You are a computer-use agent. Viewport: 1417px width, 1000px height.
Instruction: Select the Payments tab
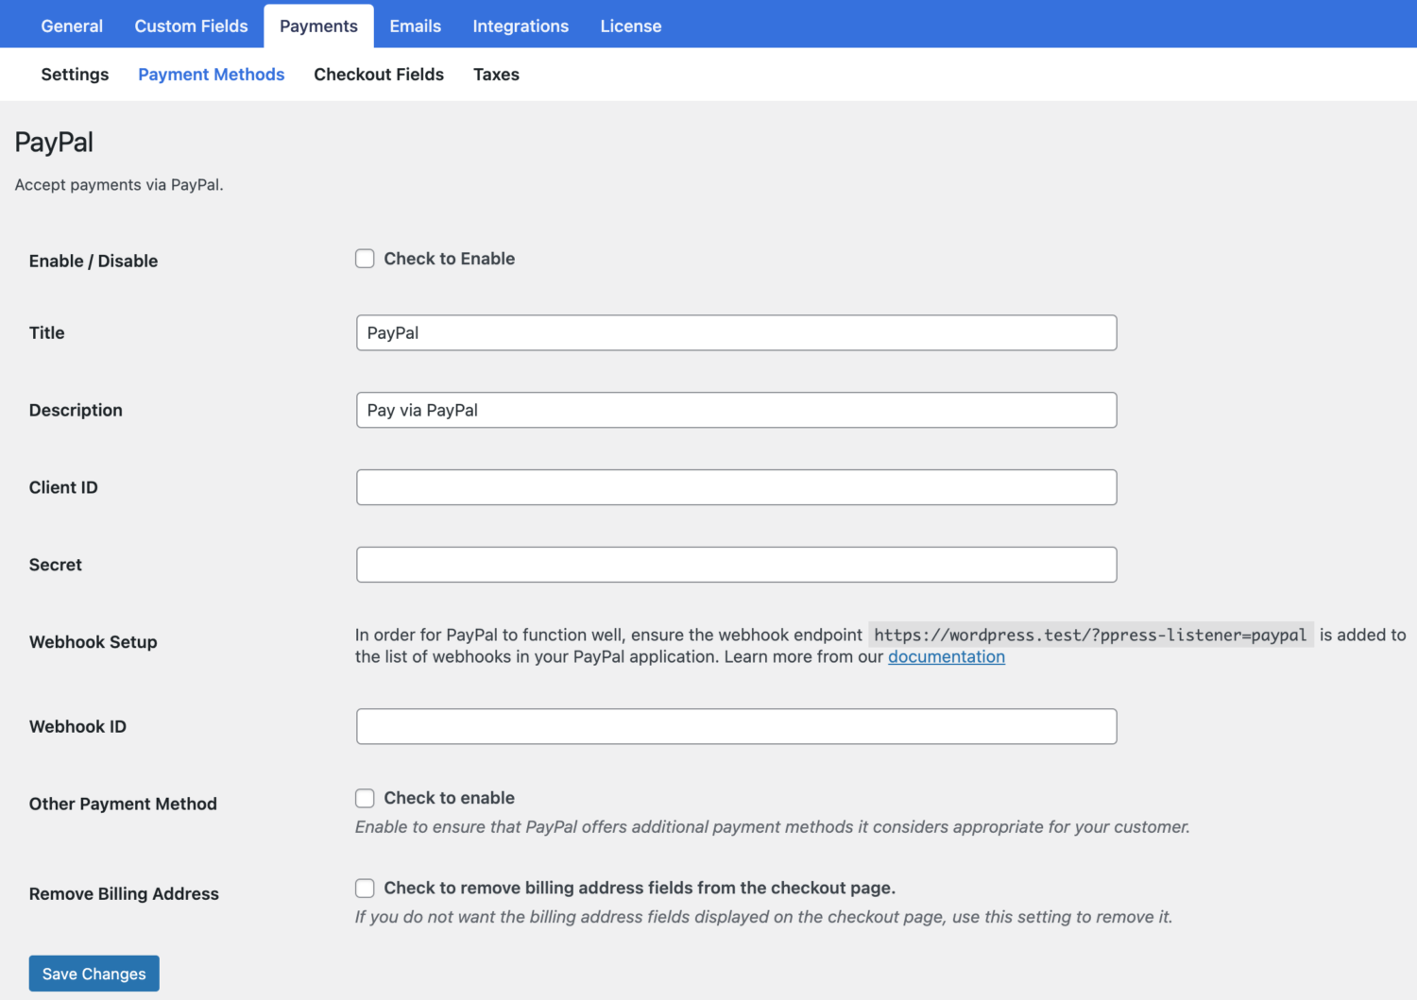click(318, 25)
